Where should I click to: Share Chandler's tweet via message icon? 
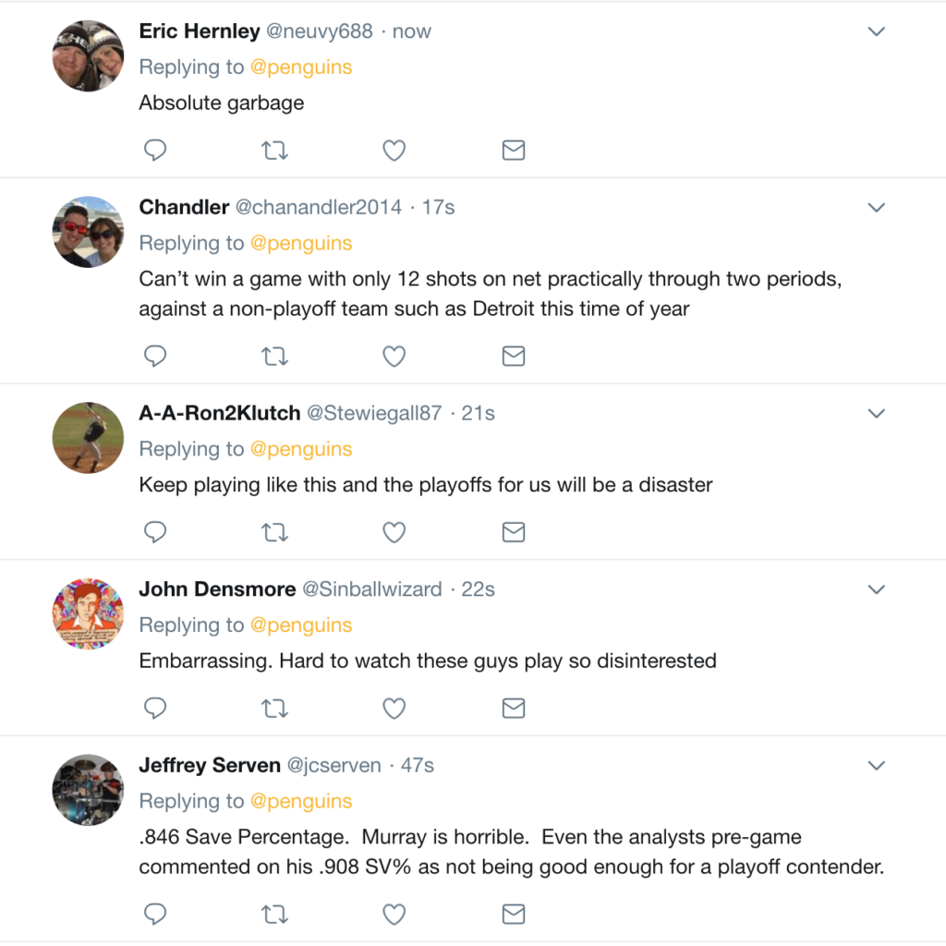coord(514,356)
